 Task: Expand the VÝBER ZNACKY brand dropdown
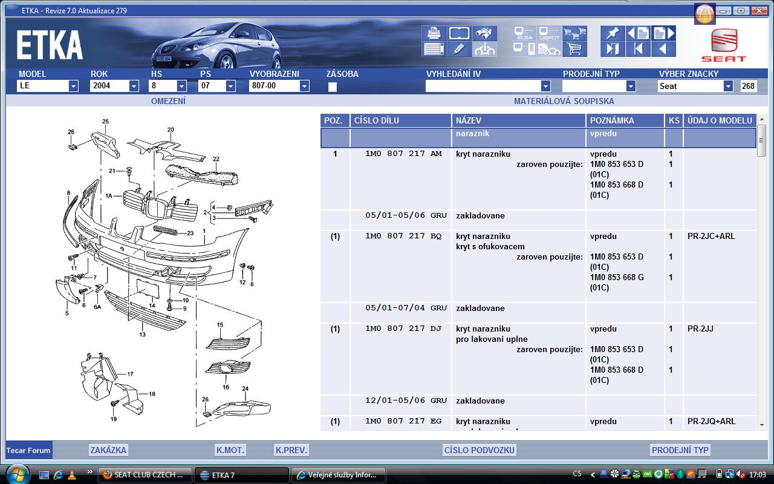728,86
